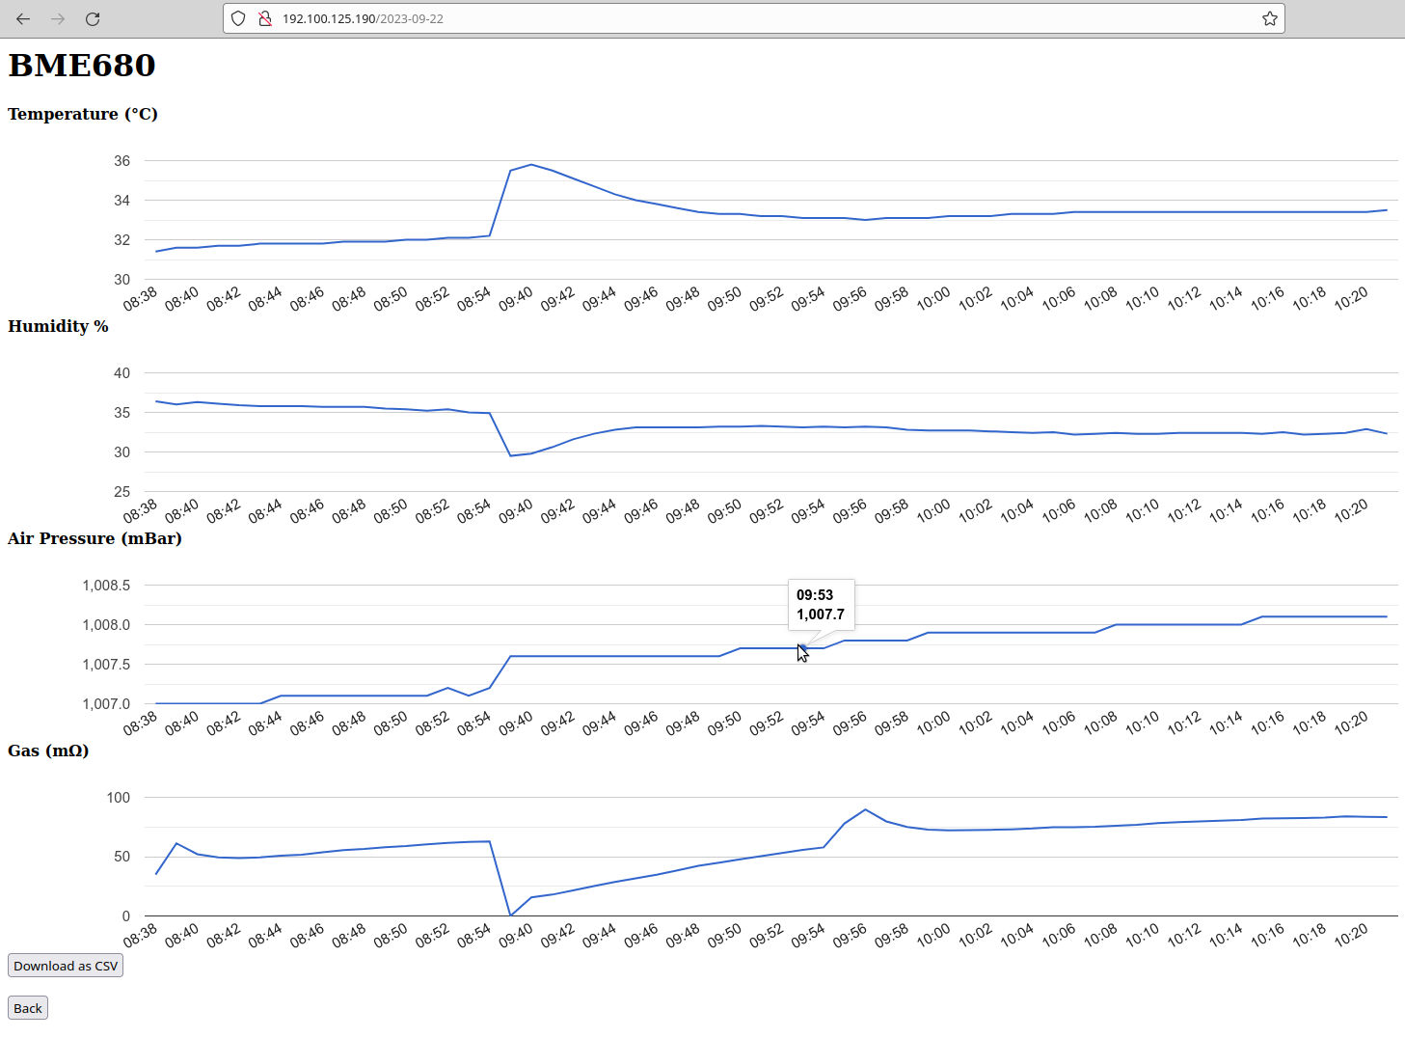Click the 09:53 time in the tooltip
The height and width of the screenshot is (1038, 1405).
click(815, 595)
